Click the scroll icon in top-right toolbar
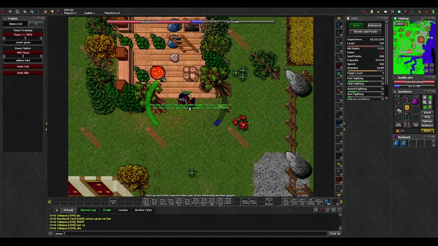 372,12
